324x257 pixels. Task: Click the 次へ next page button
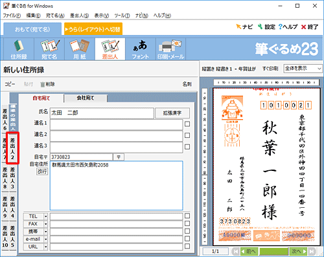pos(298,251)
